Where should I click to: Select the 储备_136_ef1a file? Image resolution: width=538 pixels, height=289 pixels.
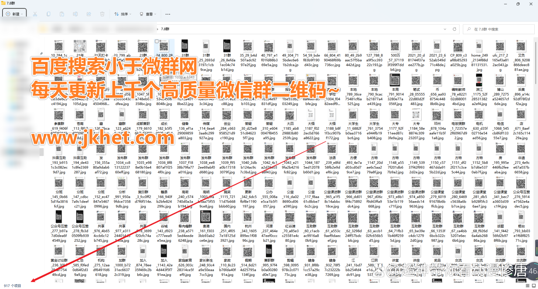tap(185, 124)
